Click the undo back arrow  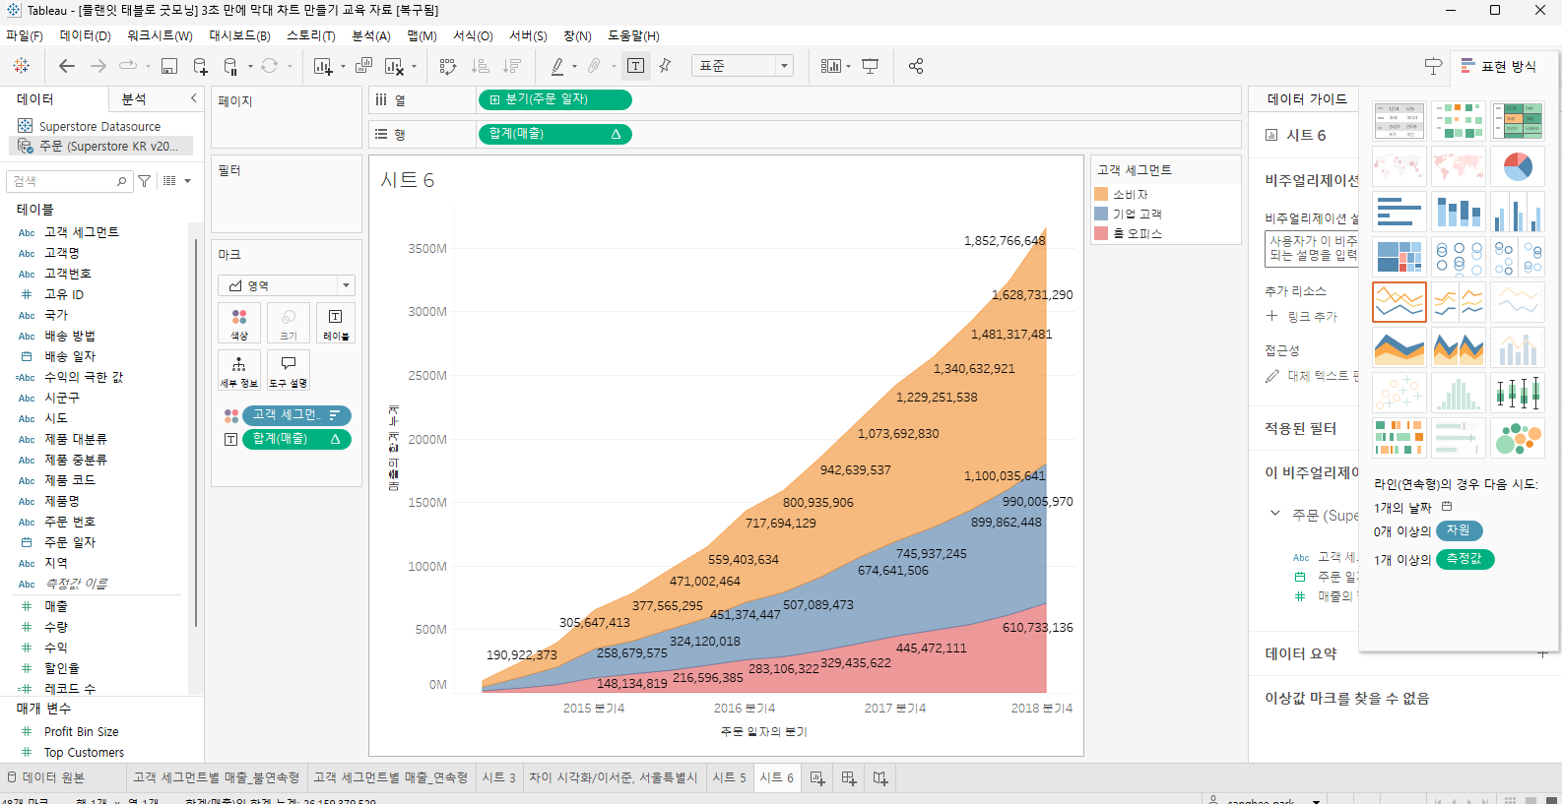(67, 66)
